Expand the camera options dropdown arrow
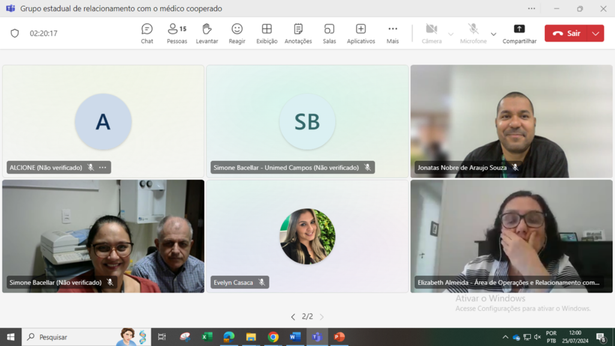This screenshot has width=615, height=346. pos(450,34)
